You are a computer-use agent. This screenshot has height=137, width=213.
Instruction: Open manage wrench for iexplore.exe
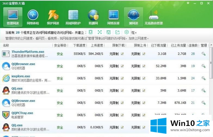coord(203,78)
